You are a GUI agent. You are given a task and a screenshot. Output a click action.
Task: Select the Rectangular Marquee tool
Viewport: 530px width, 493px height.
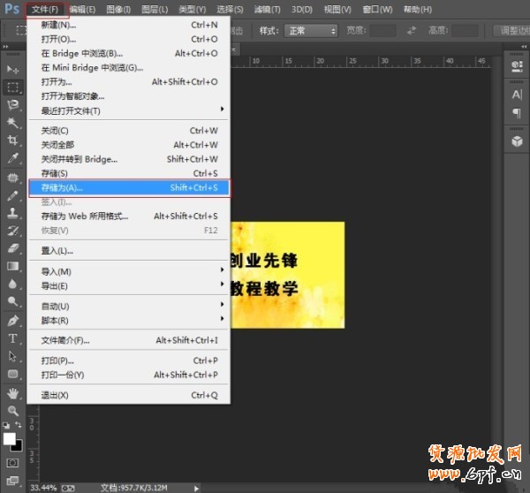[13, 87]
